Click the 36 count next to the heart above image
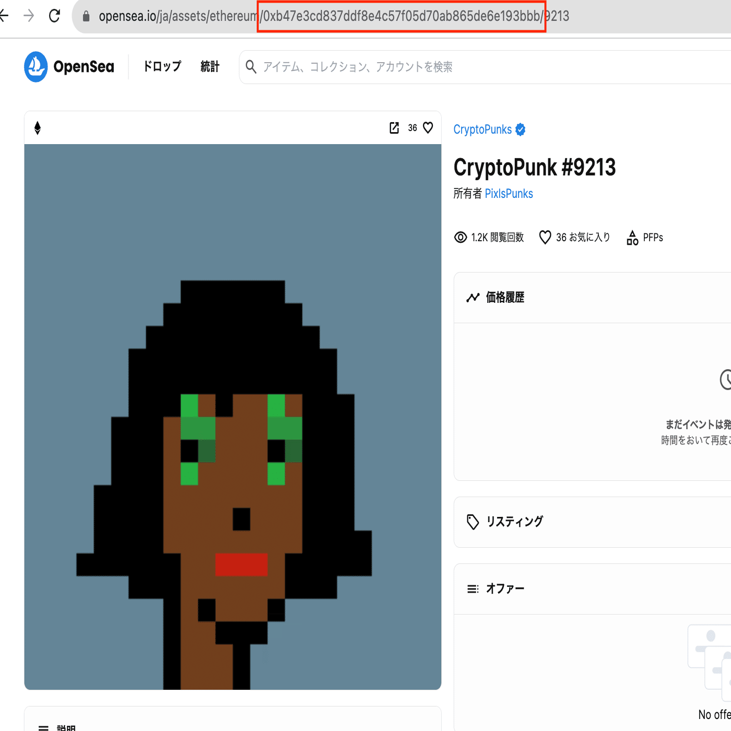Viewport: 731px width, 731px height. pyautogui.click(x=412, y=128)
